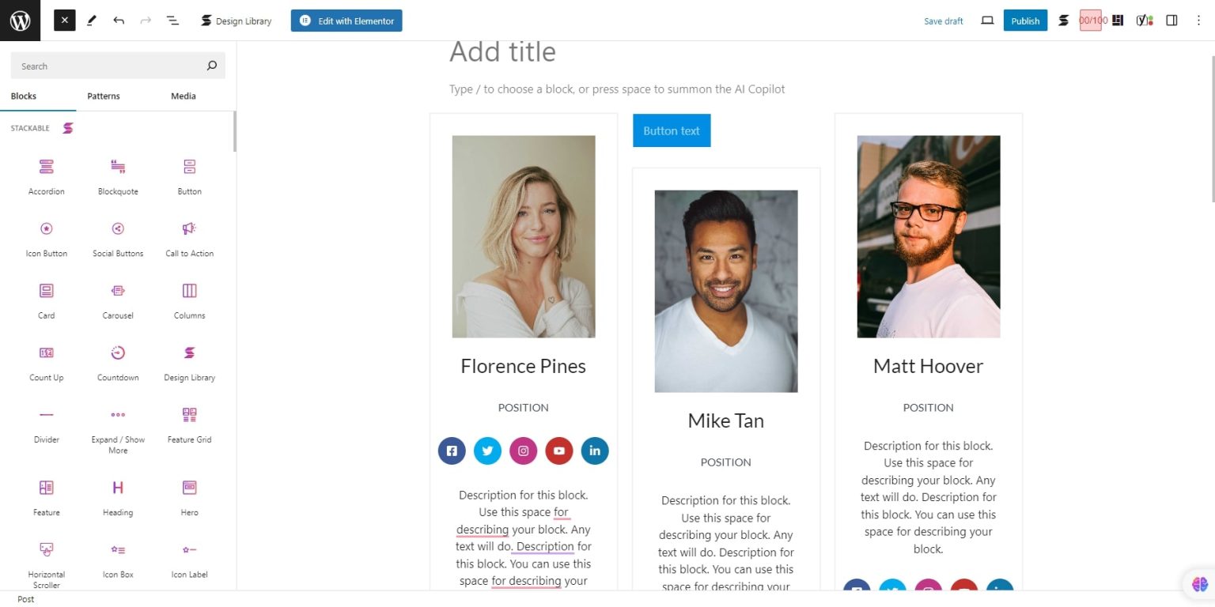
Task: Open the document overview panel
Action: [x=172, y=20]
